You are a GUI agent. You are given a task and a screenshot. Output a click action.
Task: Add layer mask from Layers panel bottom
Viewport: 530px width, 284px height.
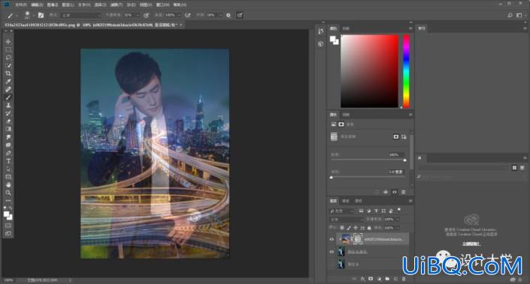pos(371,279)
